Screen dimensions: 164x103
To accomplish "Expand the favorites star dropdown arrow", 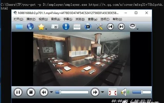I will tap(47, 29).
